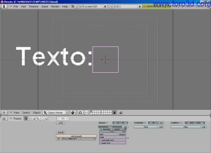
Task: Click Add button in Sensors column
Action: [125, 127]
